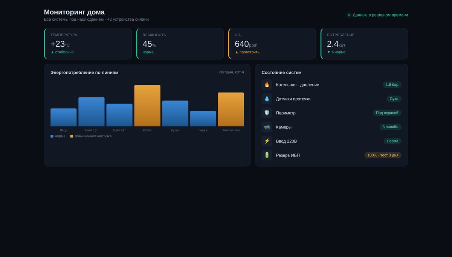Select the orange Тёплый пол bar

[x=231, y=109]
